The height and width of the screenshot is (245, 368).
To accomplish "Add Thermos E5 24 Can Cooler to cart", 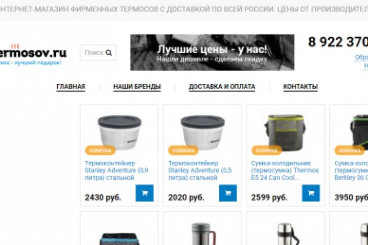I will [311, 193].
